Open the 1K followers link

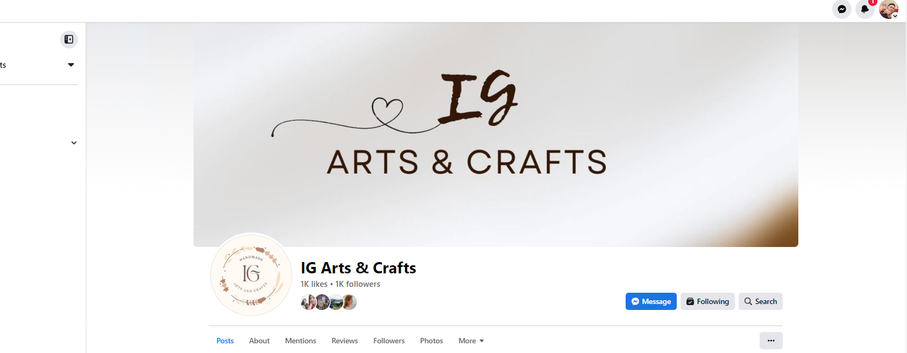click(358, 284)
